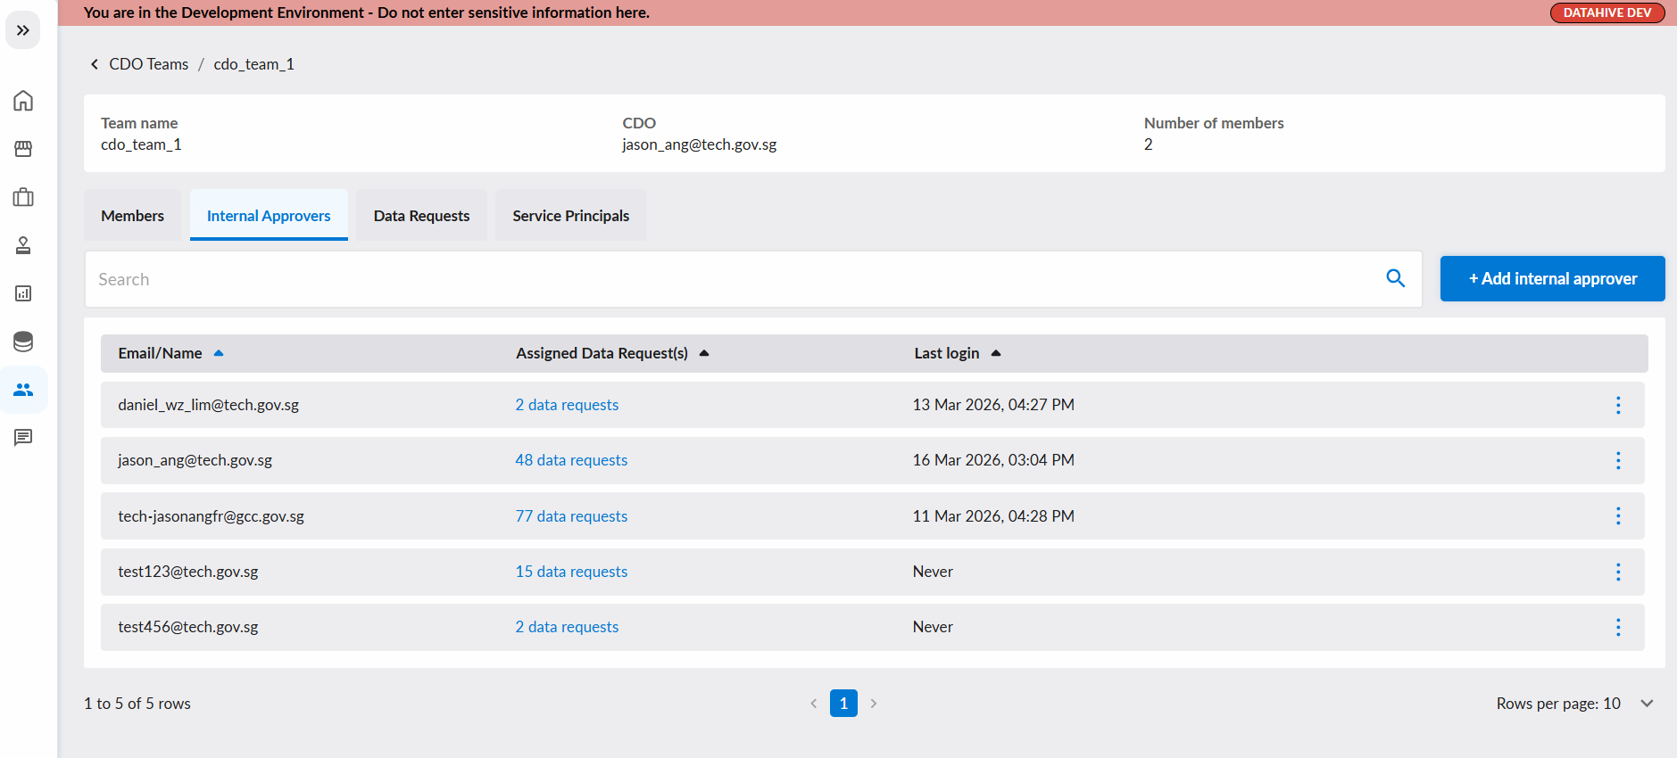Open the chat message icon in sidebar
This screenshot has width=1677, height=758.
[23, 438]
